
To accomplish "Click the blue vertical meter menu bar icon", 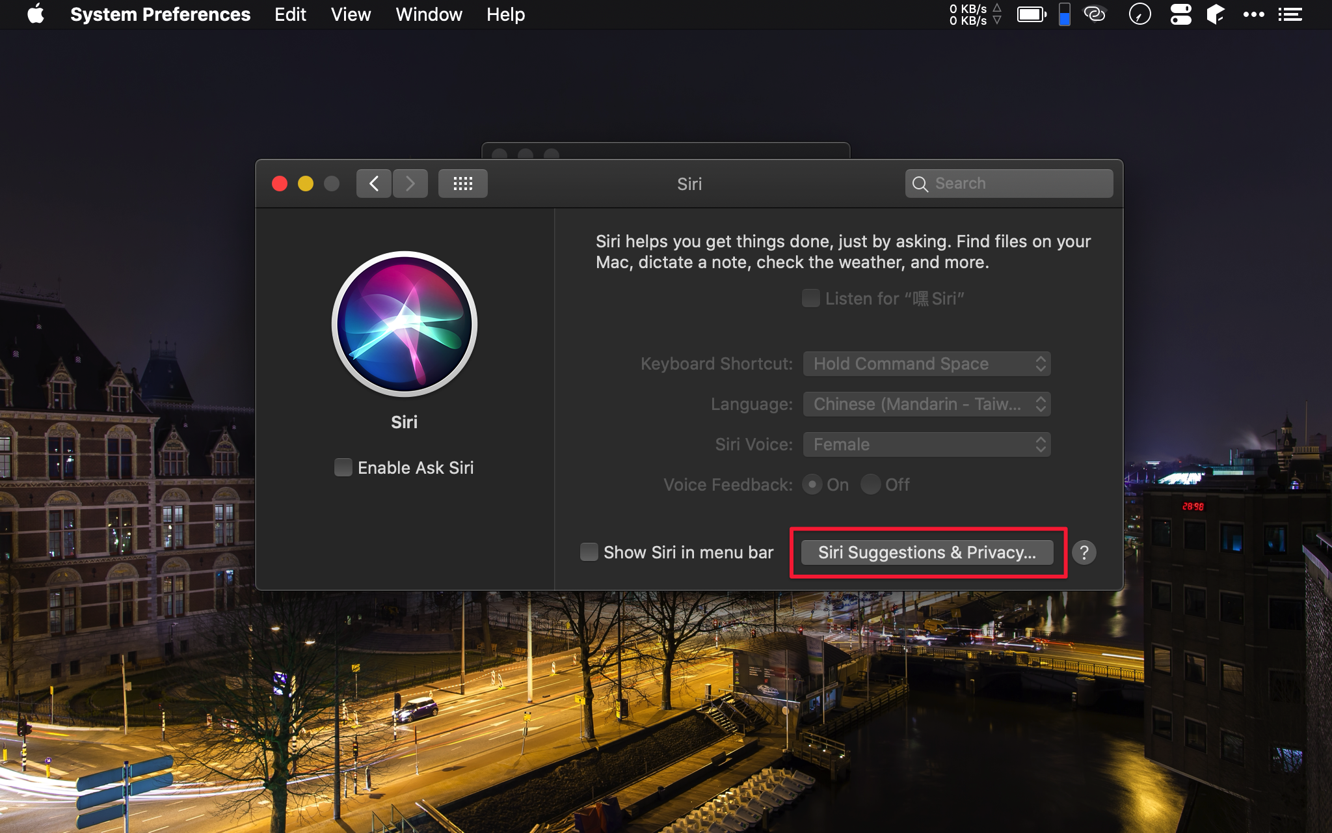I will pos(1065,14).
